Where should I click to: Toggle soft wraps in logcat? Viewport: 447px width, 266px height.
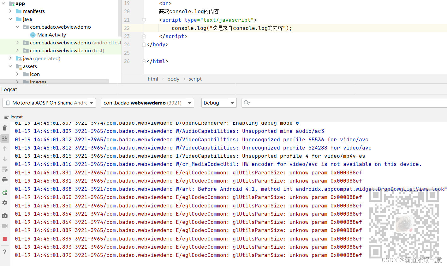4,169
